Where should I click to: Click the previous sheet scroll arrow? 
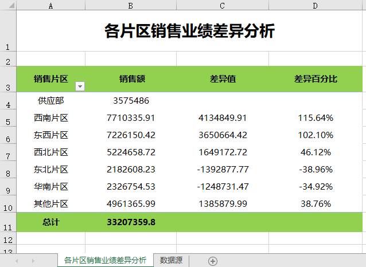17,261
